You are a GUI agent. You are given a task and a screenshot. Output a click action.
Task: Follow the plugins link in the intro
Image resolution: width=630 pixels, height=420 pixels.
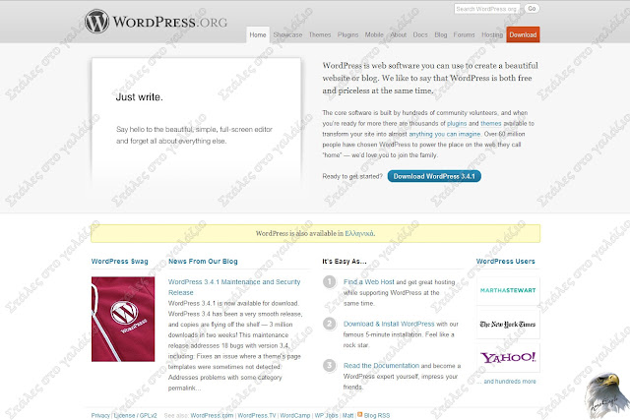point(457,123)
